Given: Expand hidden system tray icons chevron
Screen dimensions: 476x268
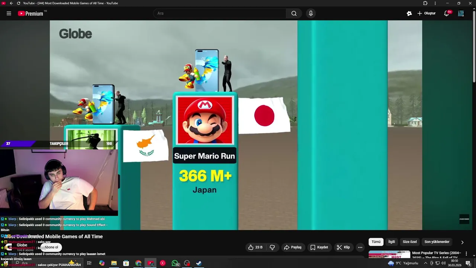Looking at the screenshot, I should (x=425, y=263).
